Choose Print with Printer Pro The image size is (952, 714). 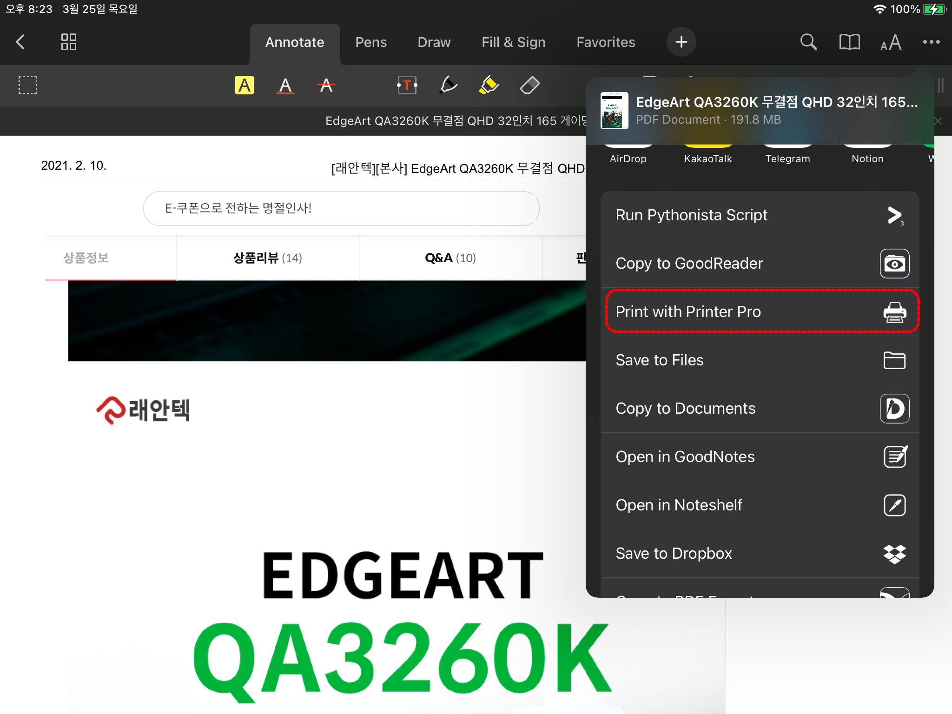coord(760,311)
